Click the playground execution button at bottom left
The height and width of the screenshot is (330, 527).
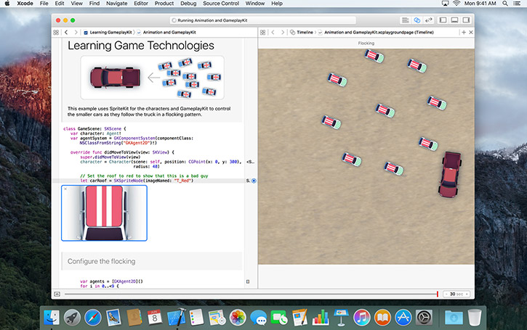[56, 294]
